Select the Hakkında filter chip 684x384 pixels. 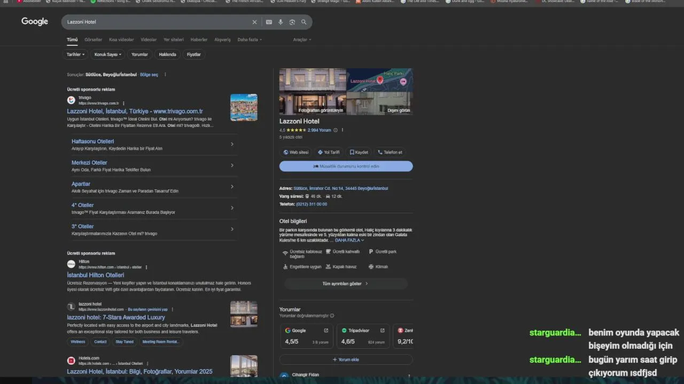tap(167, 54)
